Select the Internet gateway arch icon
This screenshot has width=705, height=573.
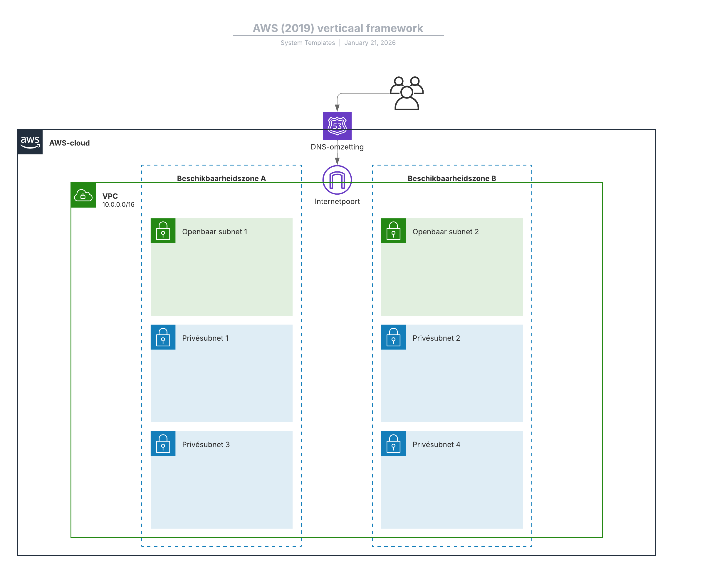point(337,180)
